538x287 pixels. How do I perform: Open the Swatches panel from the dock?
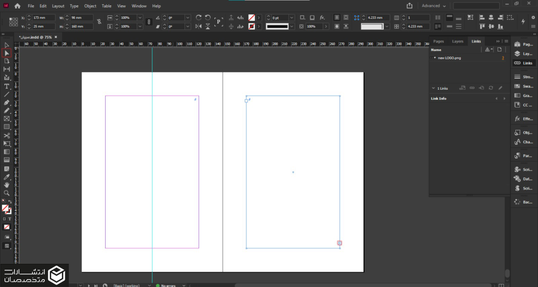click(x=524, y=86)
